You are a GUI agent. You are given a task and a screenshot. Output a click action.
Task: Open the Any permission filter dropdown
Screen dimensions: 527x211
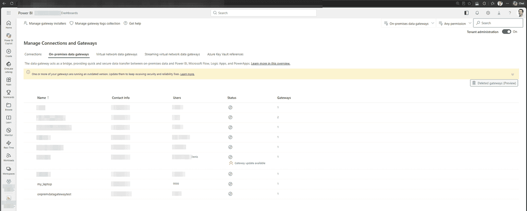pos(455,23)
